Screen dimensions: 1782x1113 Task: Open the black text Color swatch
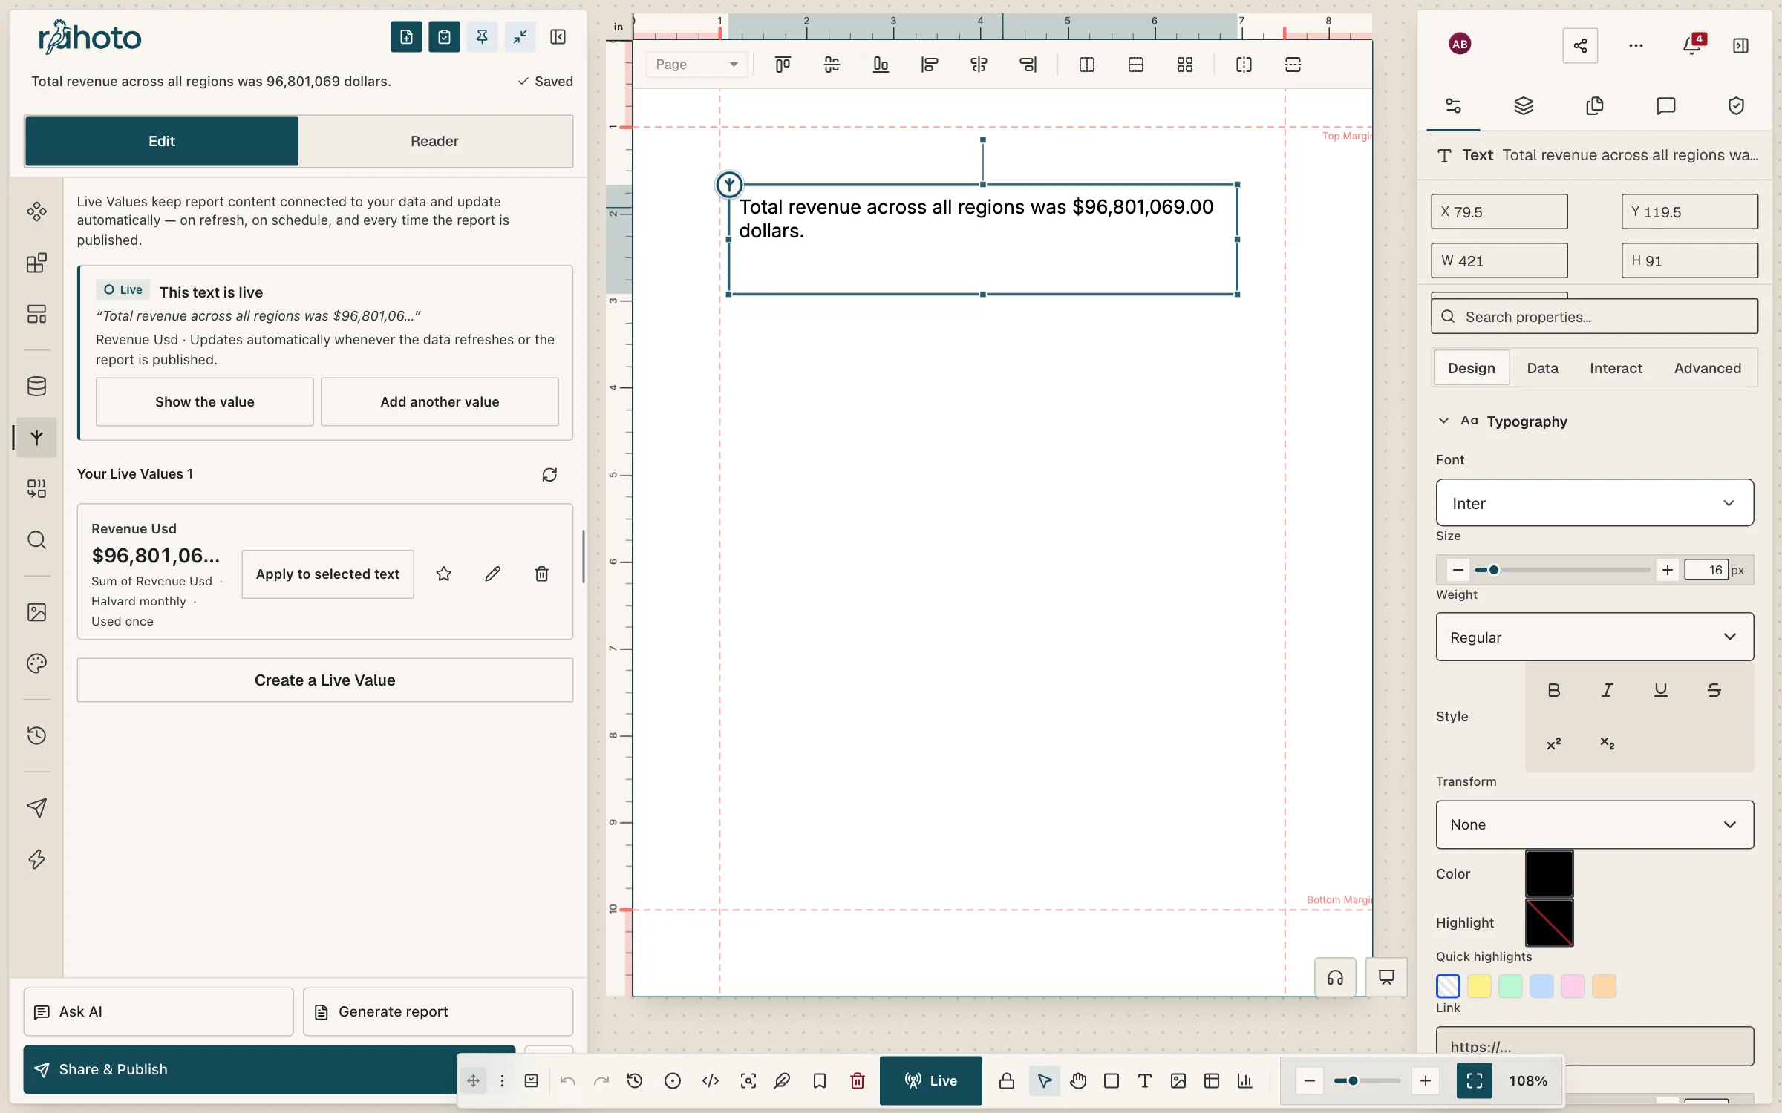pyautogui.click(x=1549, y=873)
